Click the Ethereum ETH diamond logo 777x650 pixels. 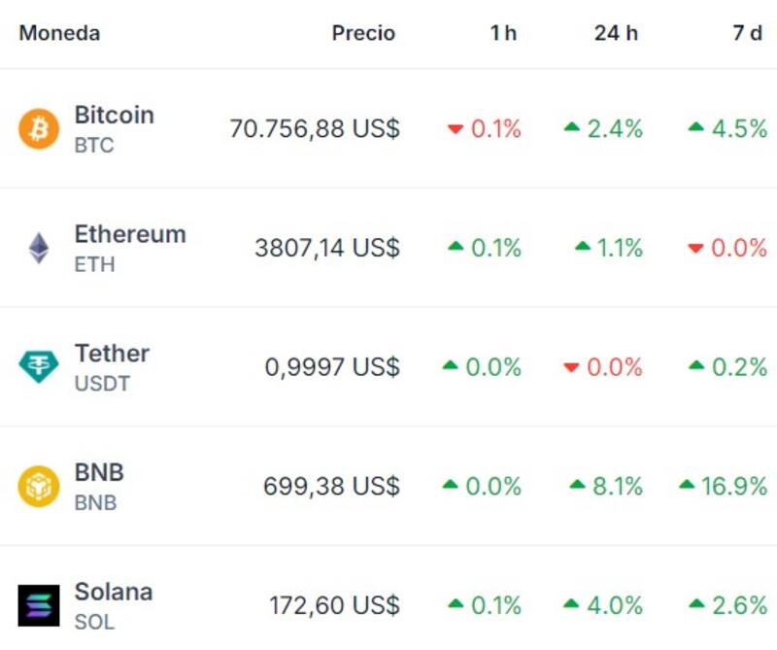[x=37, y=248]
